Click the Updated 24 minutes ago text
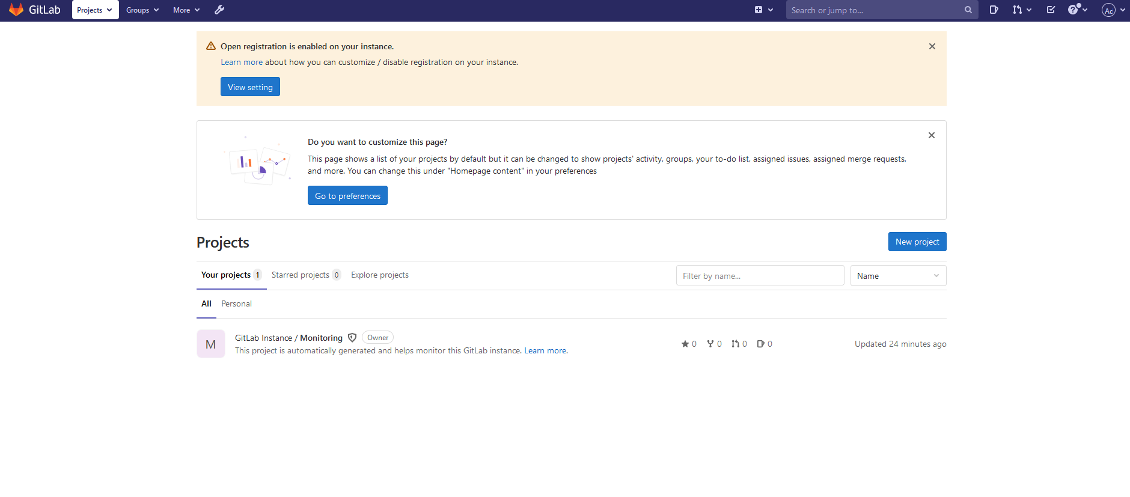 click(900, 344)
